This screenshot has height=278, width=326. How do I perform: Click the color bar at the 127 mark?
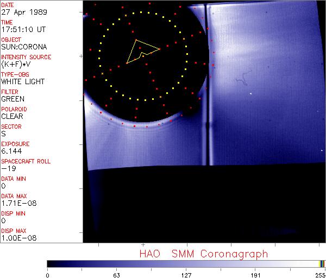[186, 263]
